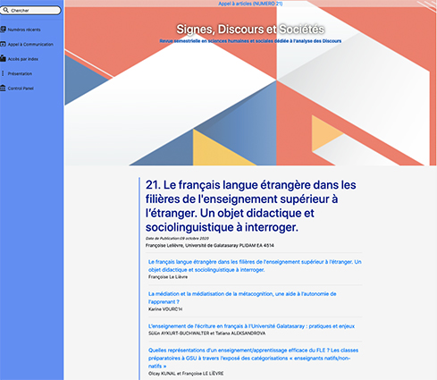Focus the Chercher search field

[30, 10]
